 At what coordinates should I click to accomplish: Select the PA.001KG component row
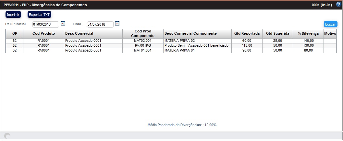tap(143, 45)
